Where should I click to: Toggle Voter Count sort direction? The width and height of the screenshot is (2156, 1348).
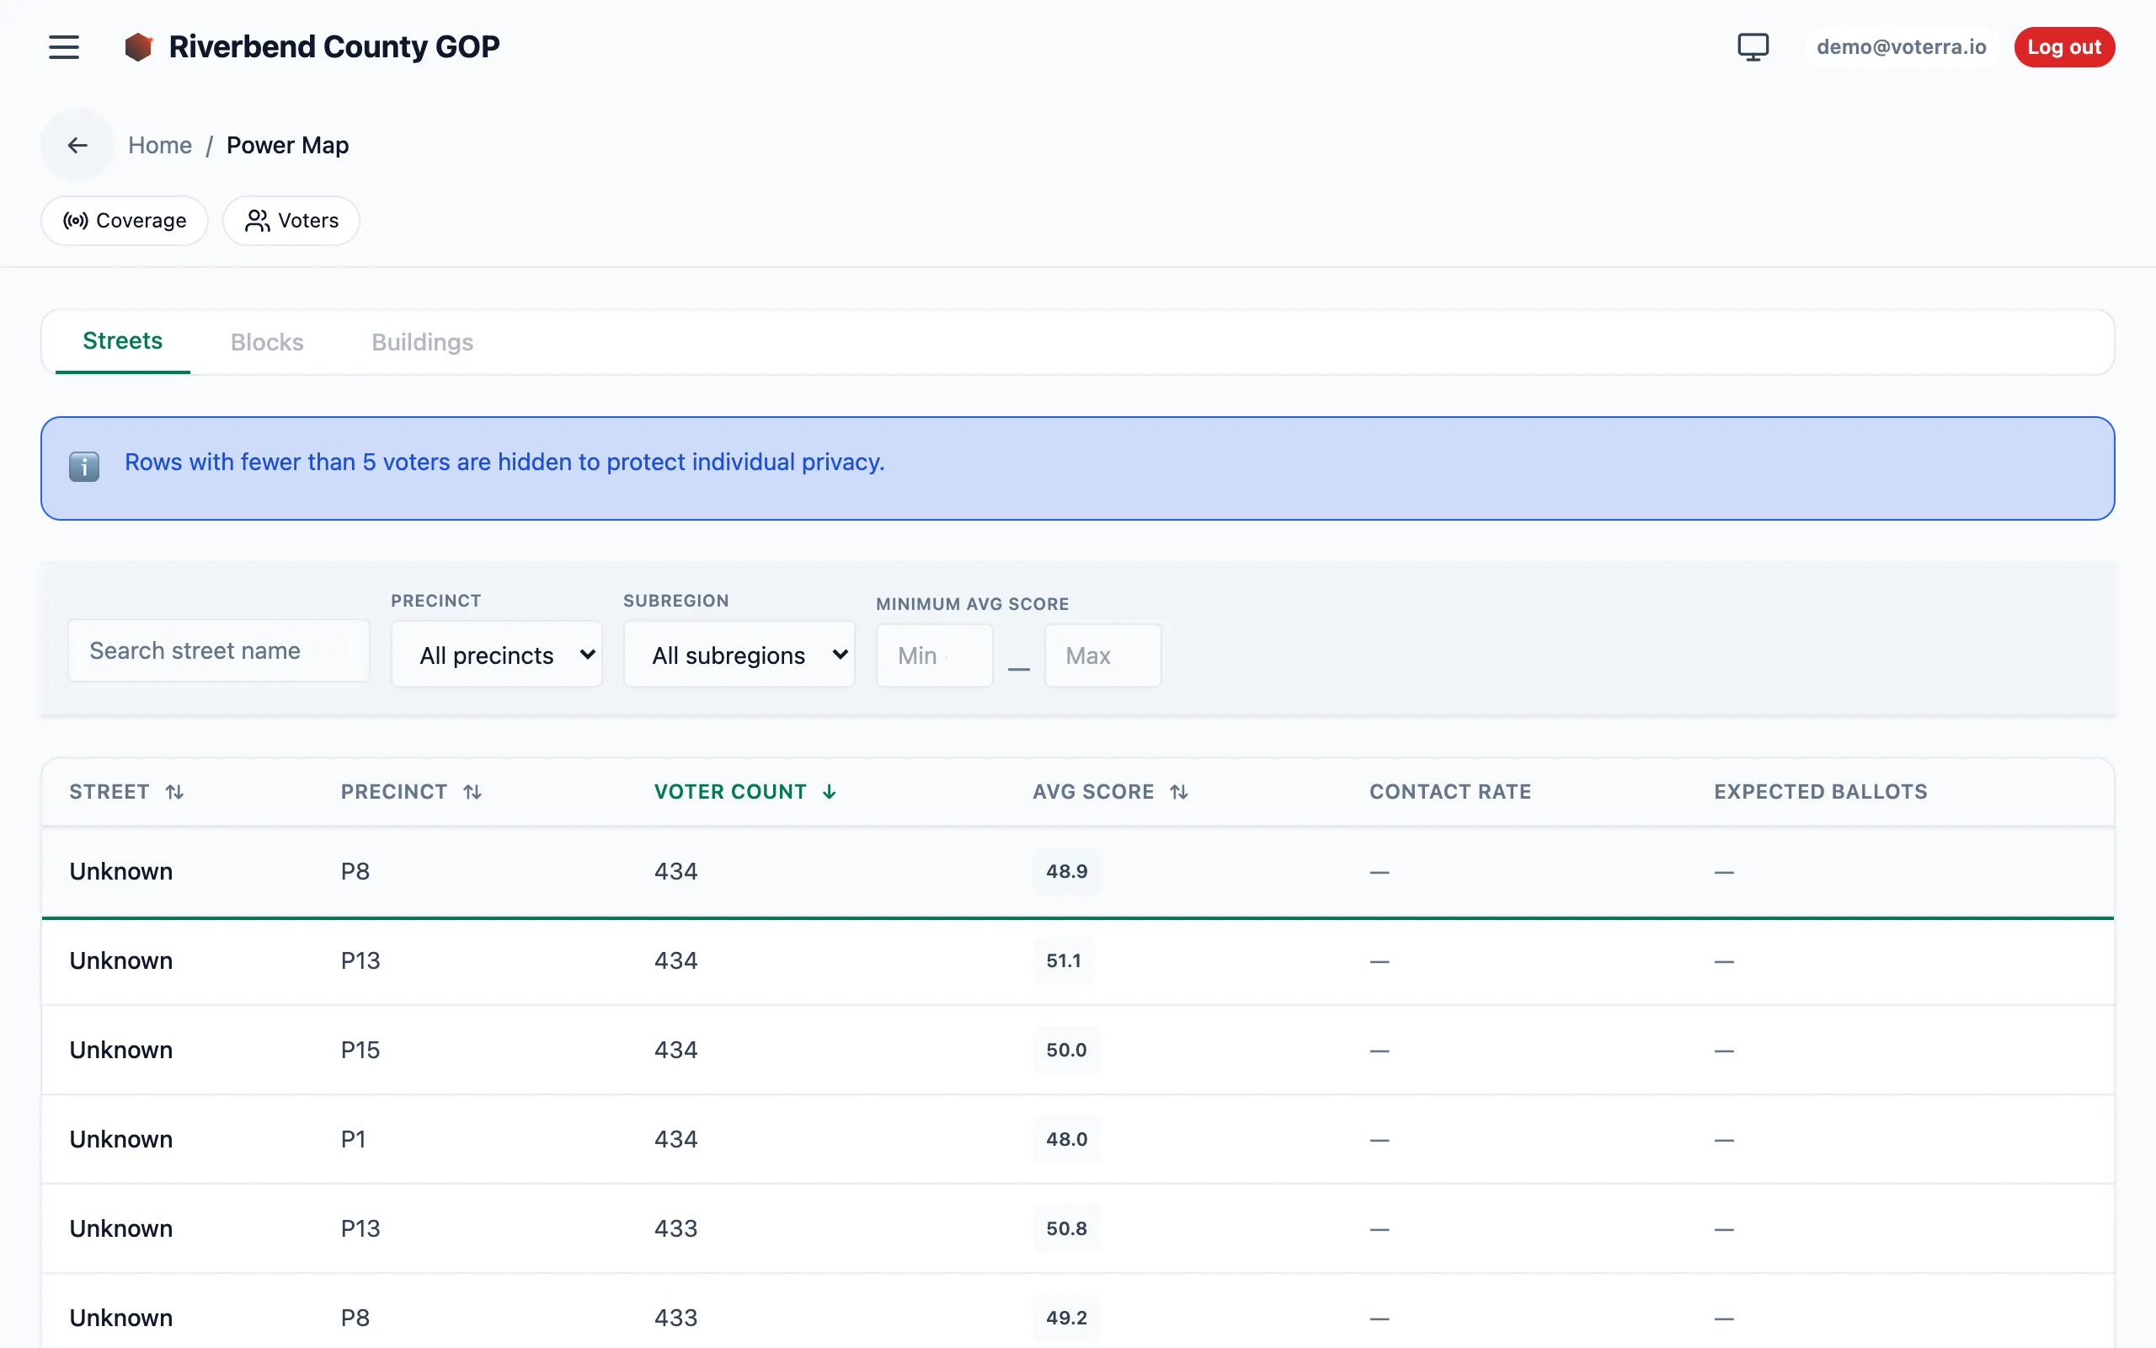coord(744,792)
